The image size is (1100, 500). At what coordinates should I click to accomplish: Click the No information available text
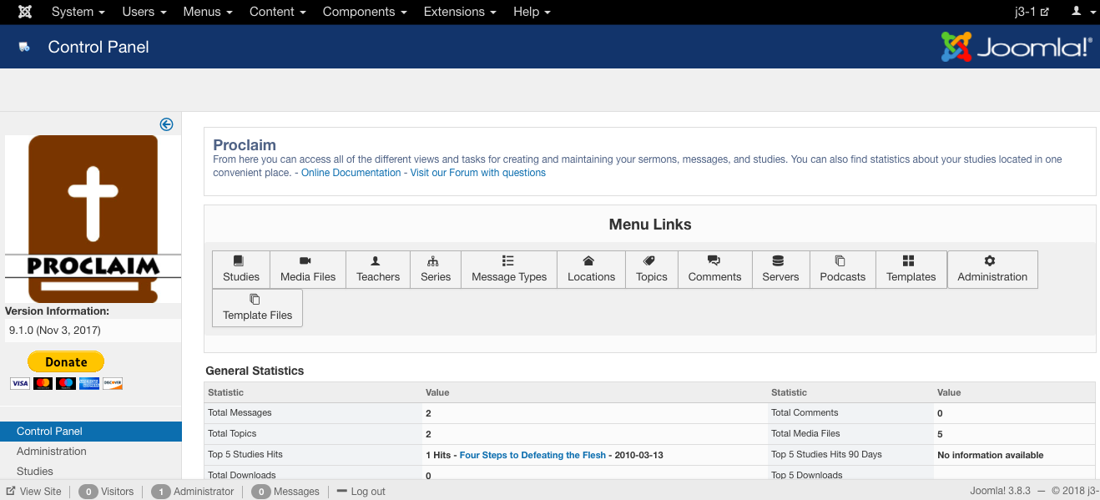point(991,455)
